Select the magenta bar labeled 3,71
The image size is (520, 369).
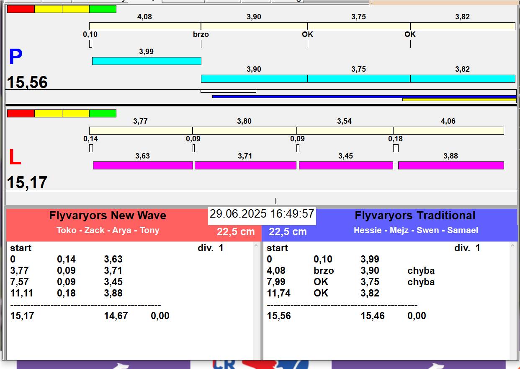(245, 165)
